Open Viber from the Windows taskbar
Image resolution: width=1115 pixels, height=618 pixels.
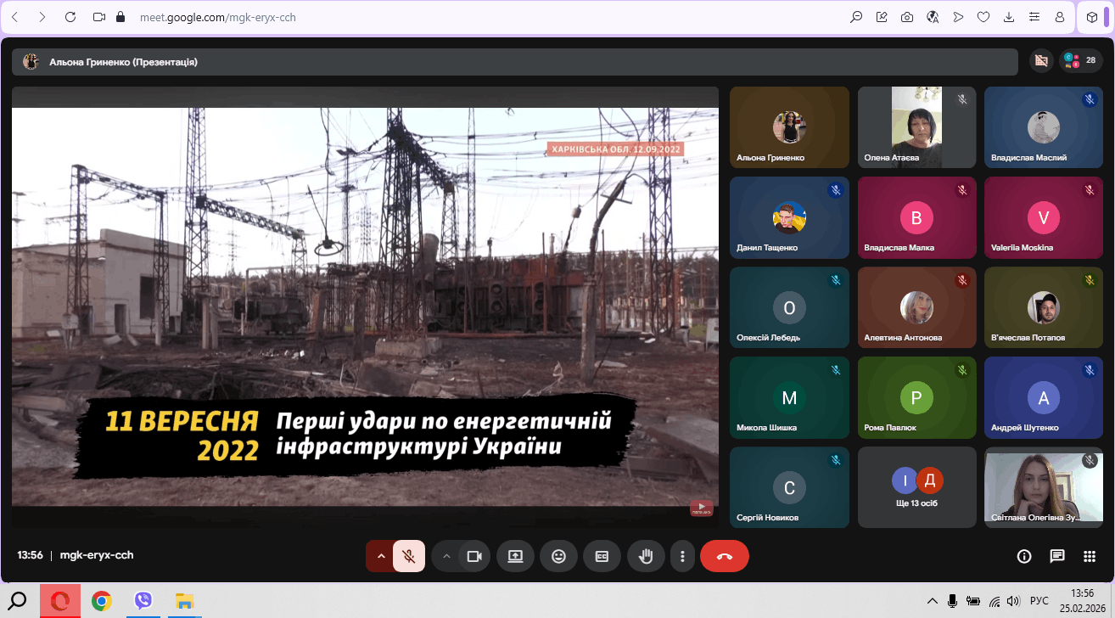tap(143, 601)
